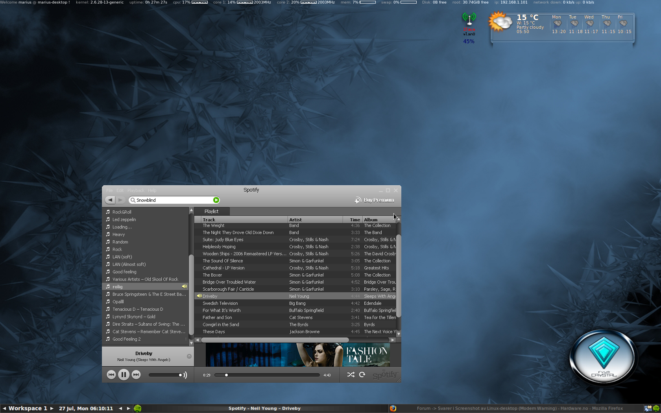Click Buy Premium link
Screen dimensions: 661x413
tap(379, 200)
